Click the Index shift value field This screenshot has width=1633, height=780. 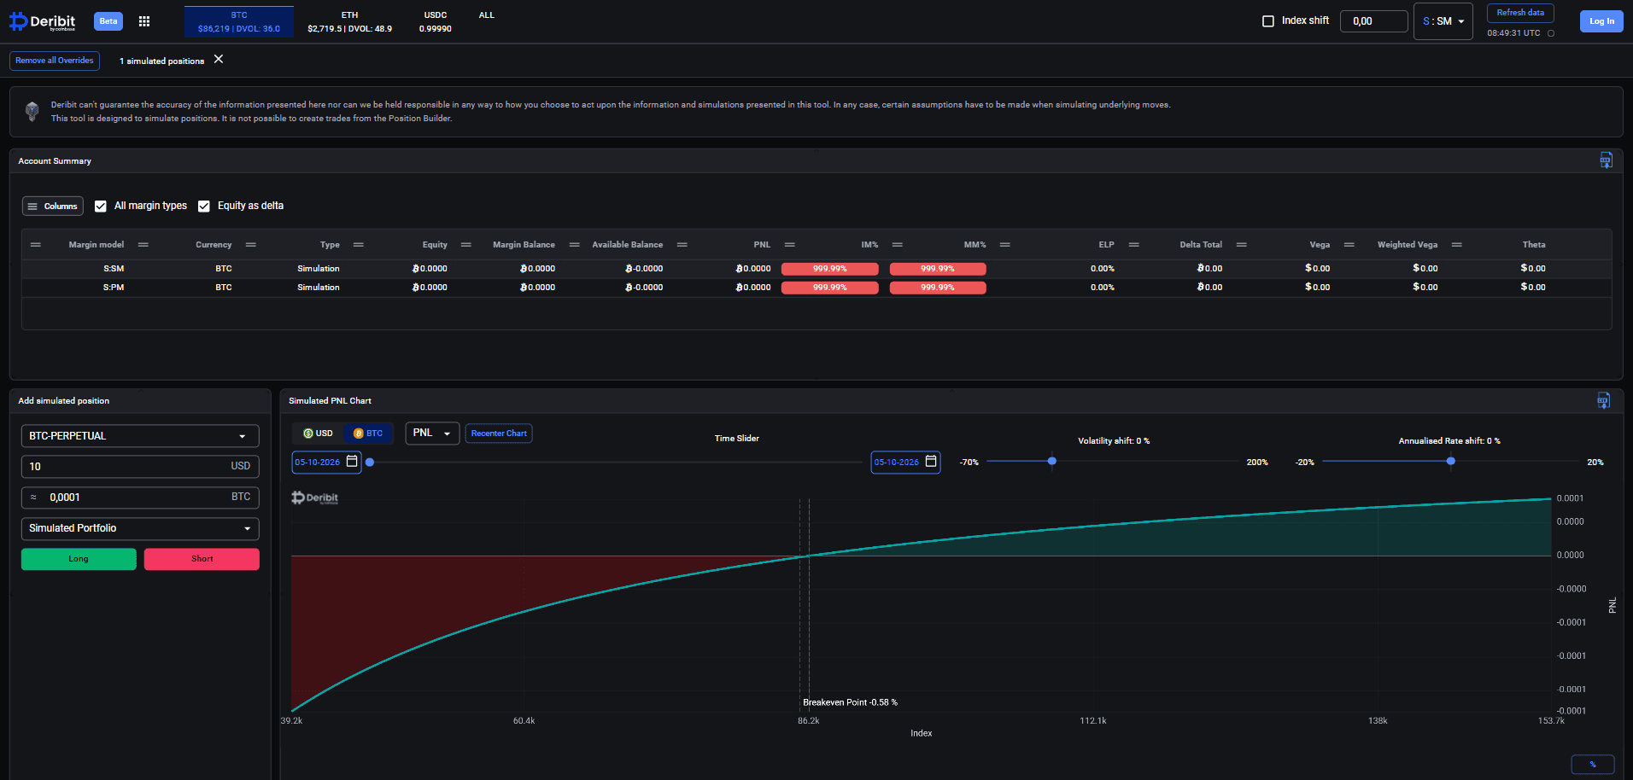tap(1373, 21)
